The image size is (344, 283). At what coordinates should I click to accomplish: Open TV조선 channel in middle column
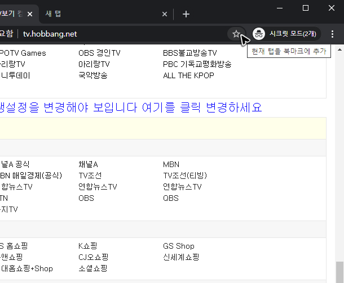point(90,176)
